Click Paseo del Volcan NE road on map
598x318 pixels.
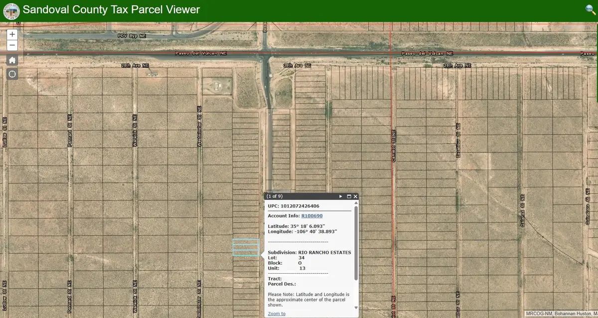point(199,53)
